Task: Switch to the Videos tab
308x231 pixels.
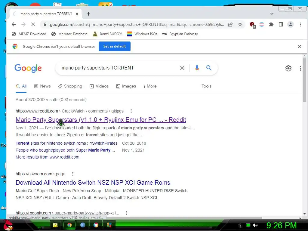Action: (x=99, y=86)
